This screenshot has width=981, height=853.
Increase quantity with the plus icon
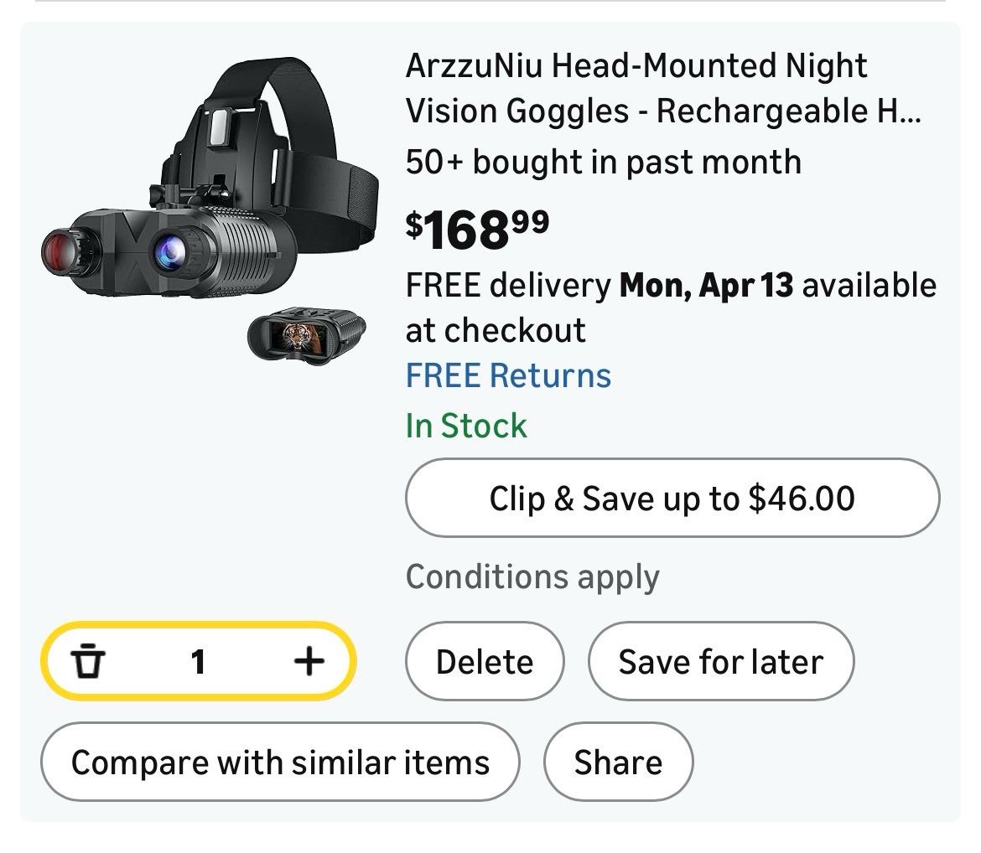(309, 662)
